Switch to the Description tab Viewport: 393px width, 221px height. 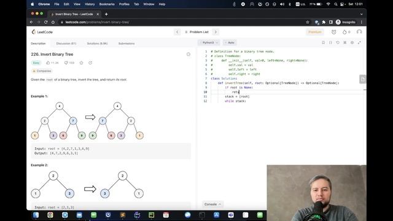(38, 44)
